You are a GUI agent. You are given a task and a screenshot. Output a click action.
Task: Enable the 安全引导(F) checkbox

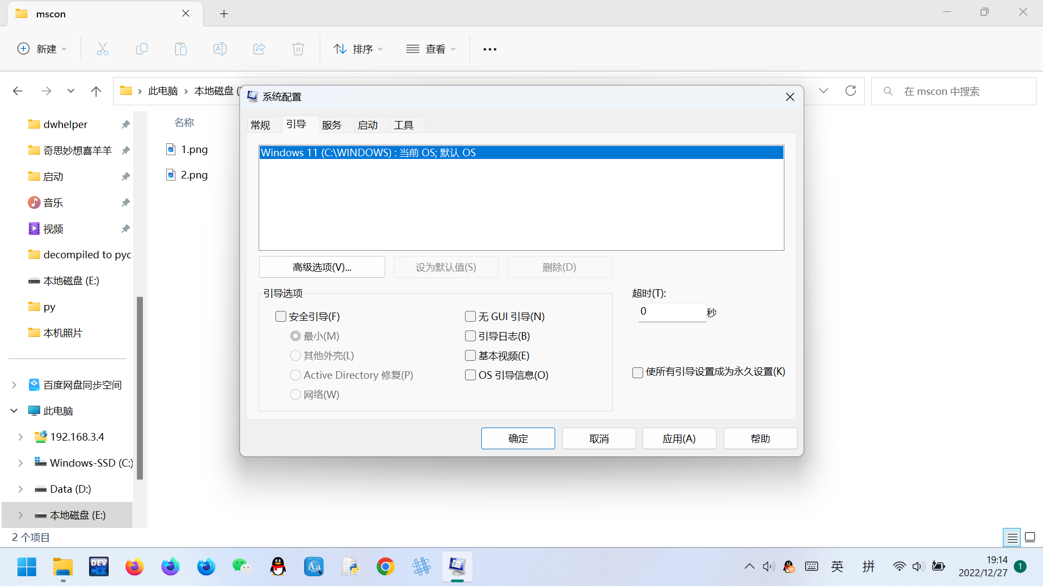281,316
